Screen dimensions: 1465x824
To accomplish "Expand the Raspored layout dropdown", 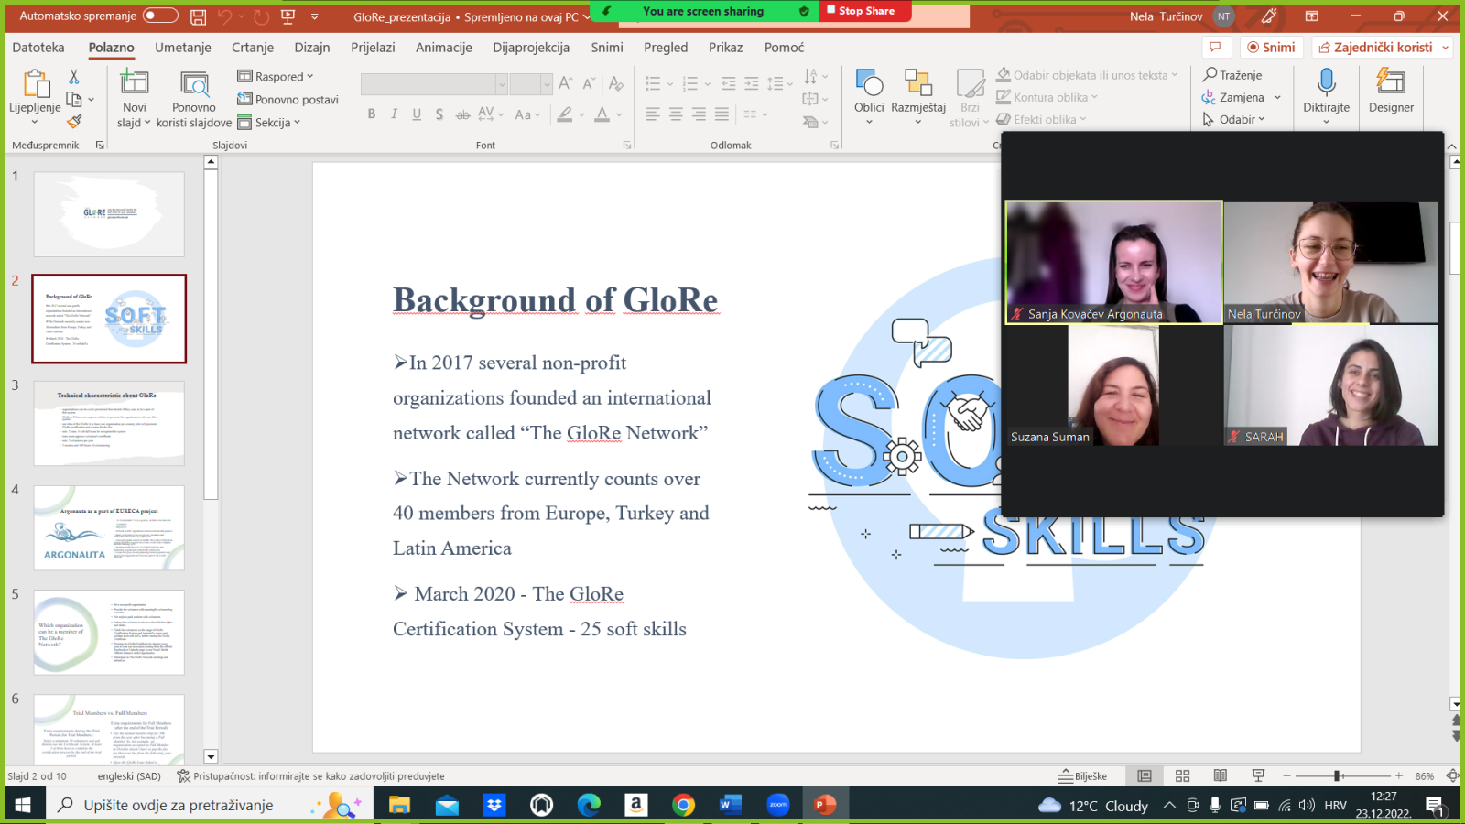I will pyautogui.click(x=276, y=77).
